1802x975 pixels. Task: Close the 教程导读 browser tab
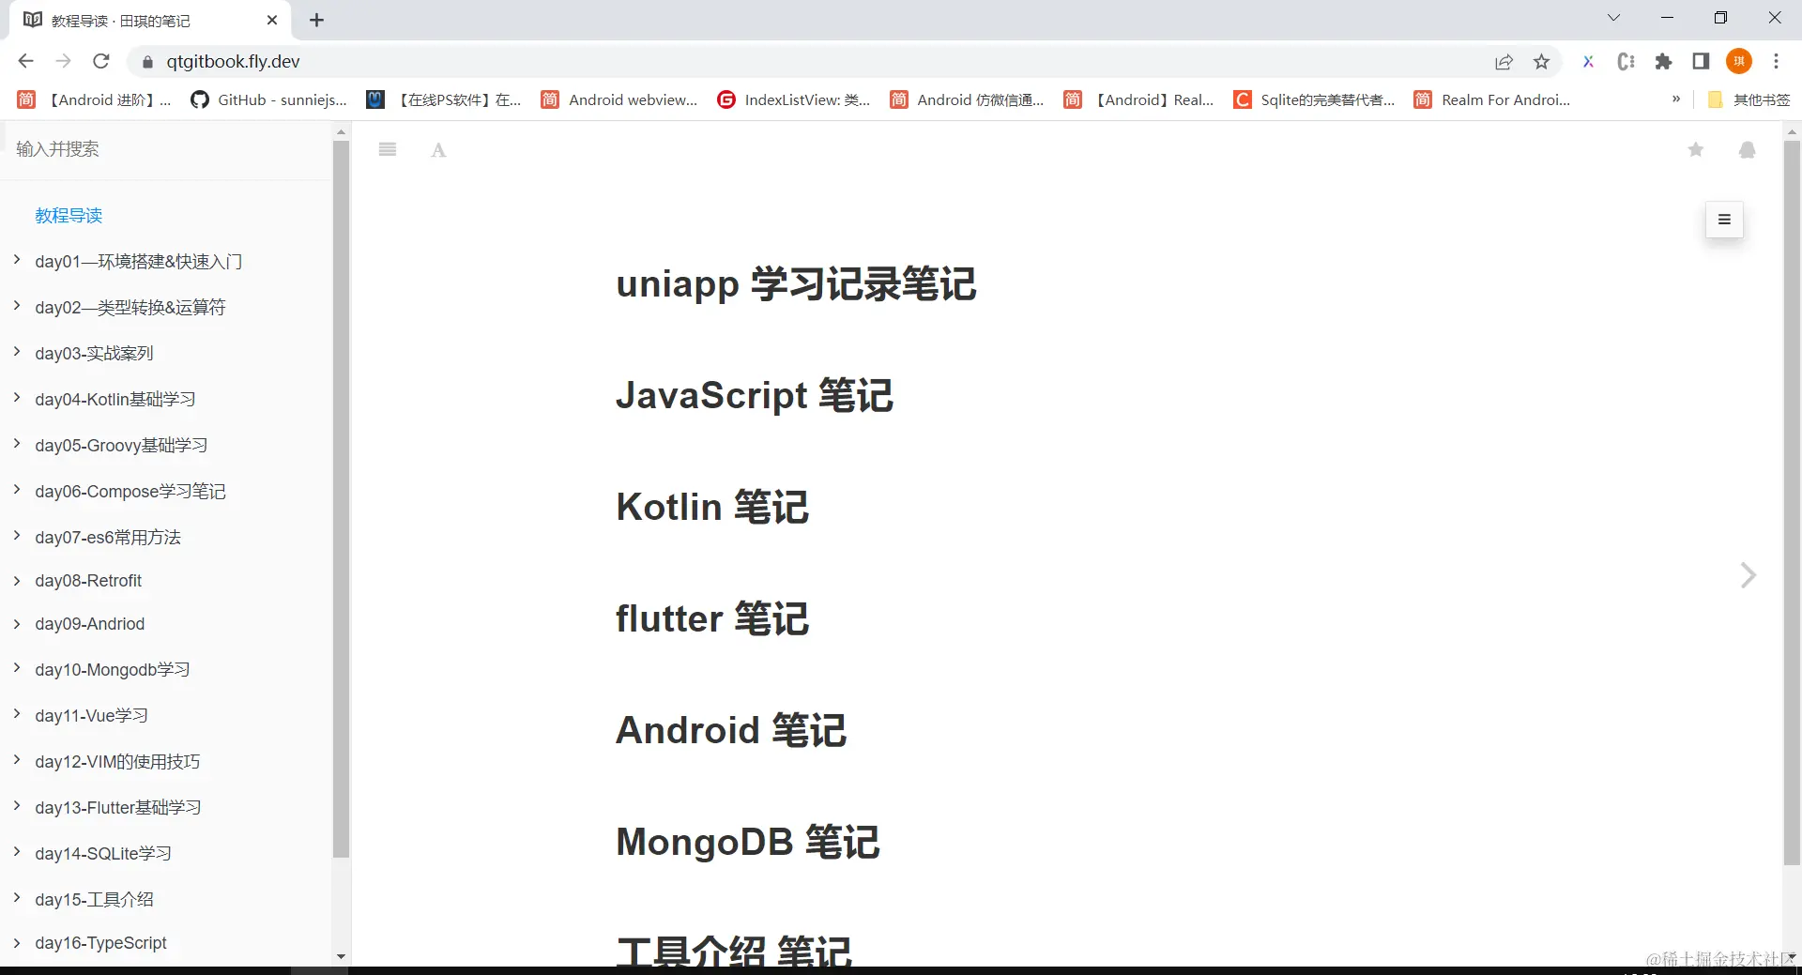[272, 20]
